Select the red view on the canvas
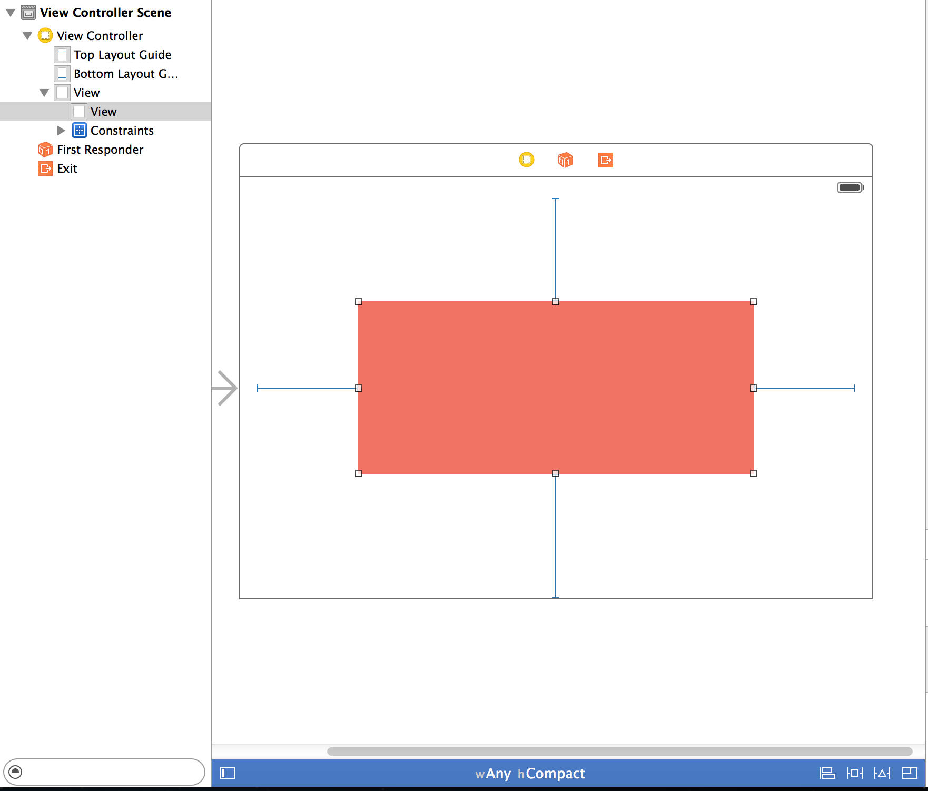Screen dimensions: 928x791 pos(556,387)
